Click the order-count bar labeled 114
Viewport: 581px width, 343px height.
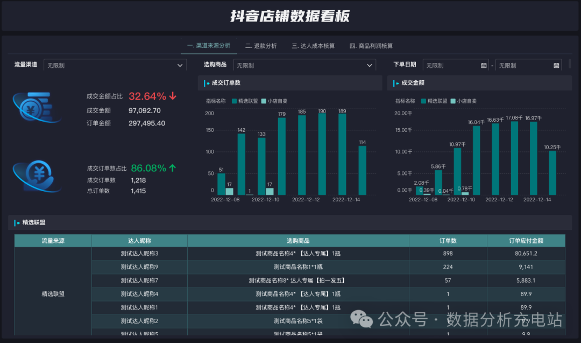[363, 171]
